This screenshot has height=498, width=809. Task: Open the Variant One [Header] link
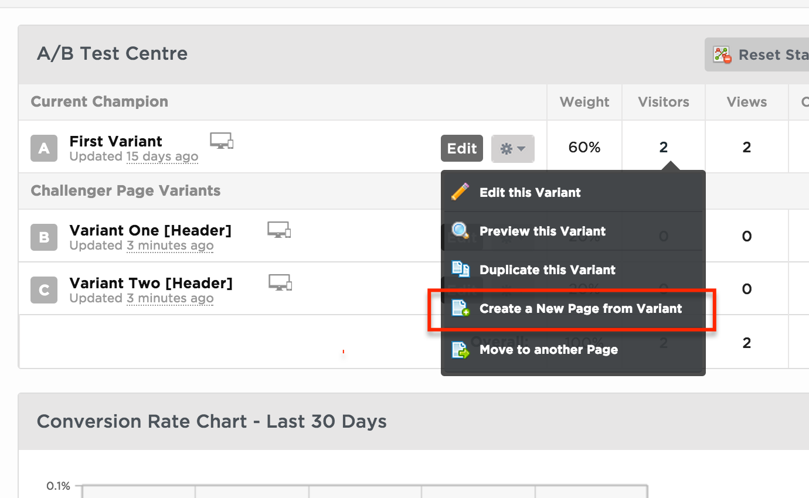pyautogui.click(x=151, y=230)
